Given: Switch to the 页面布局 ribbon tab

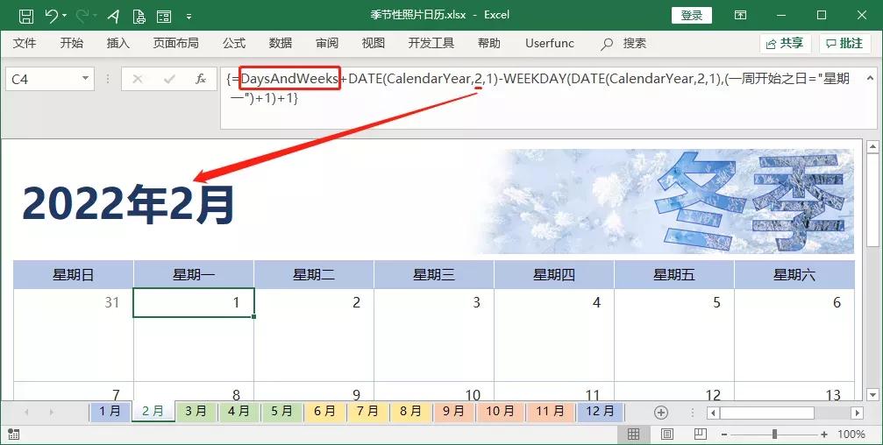Looking at the screenshot, I should pos(175,43).
